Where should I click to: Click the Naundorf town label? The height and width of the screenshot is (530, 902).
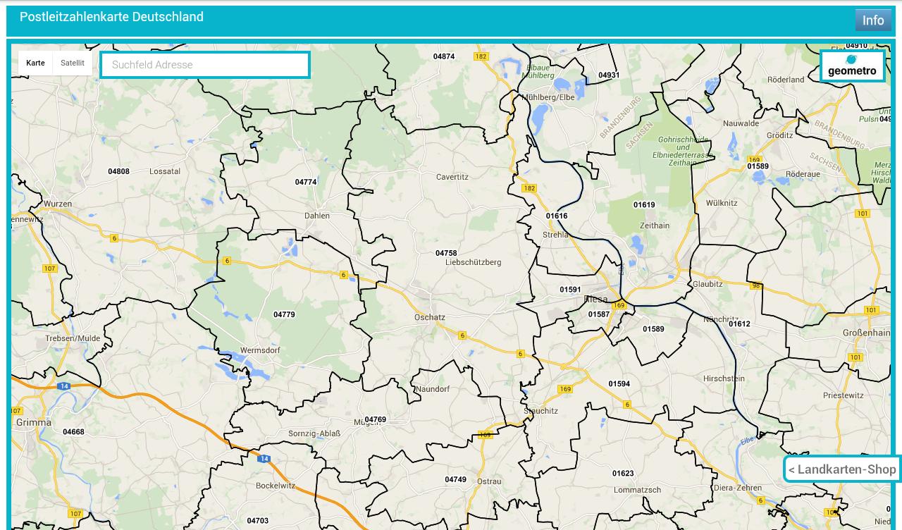(x=433, y=389)
